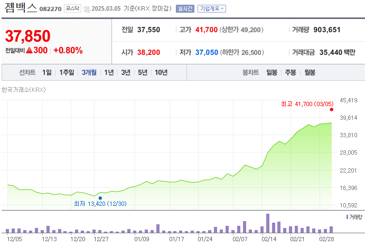Click the volume value 903,651
The height and width of the screenshot is (248, 365).
327,30
